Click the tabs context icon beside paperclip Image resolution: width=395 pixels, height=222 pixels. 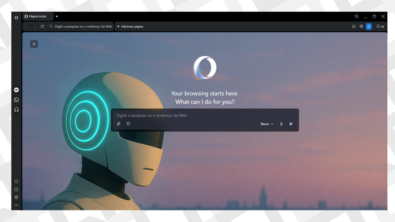click(128, 124)
